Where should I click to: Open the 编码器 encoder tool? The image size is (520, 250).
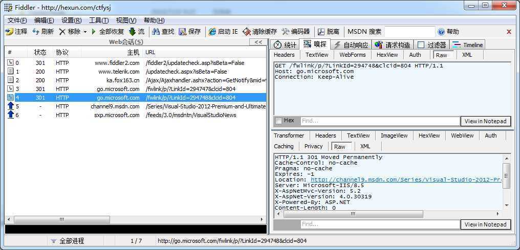coord(296,32)
